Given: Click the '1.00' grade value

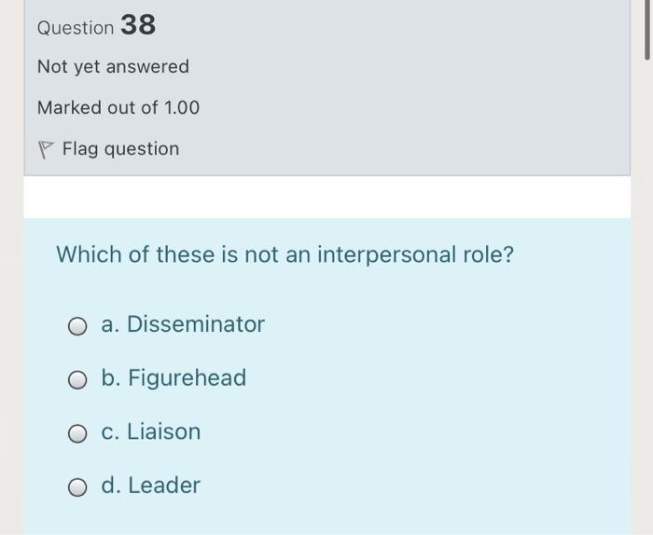Looking at the screenshot, I should [181, 108].
